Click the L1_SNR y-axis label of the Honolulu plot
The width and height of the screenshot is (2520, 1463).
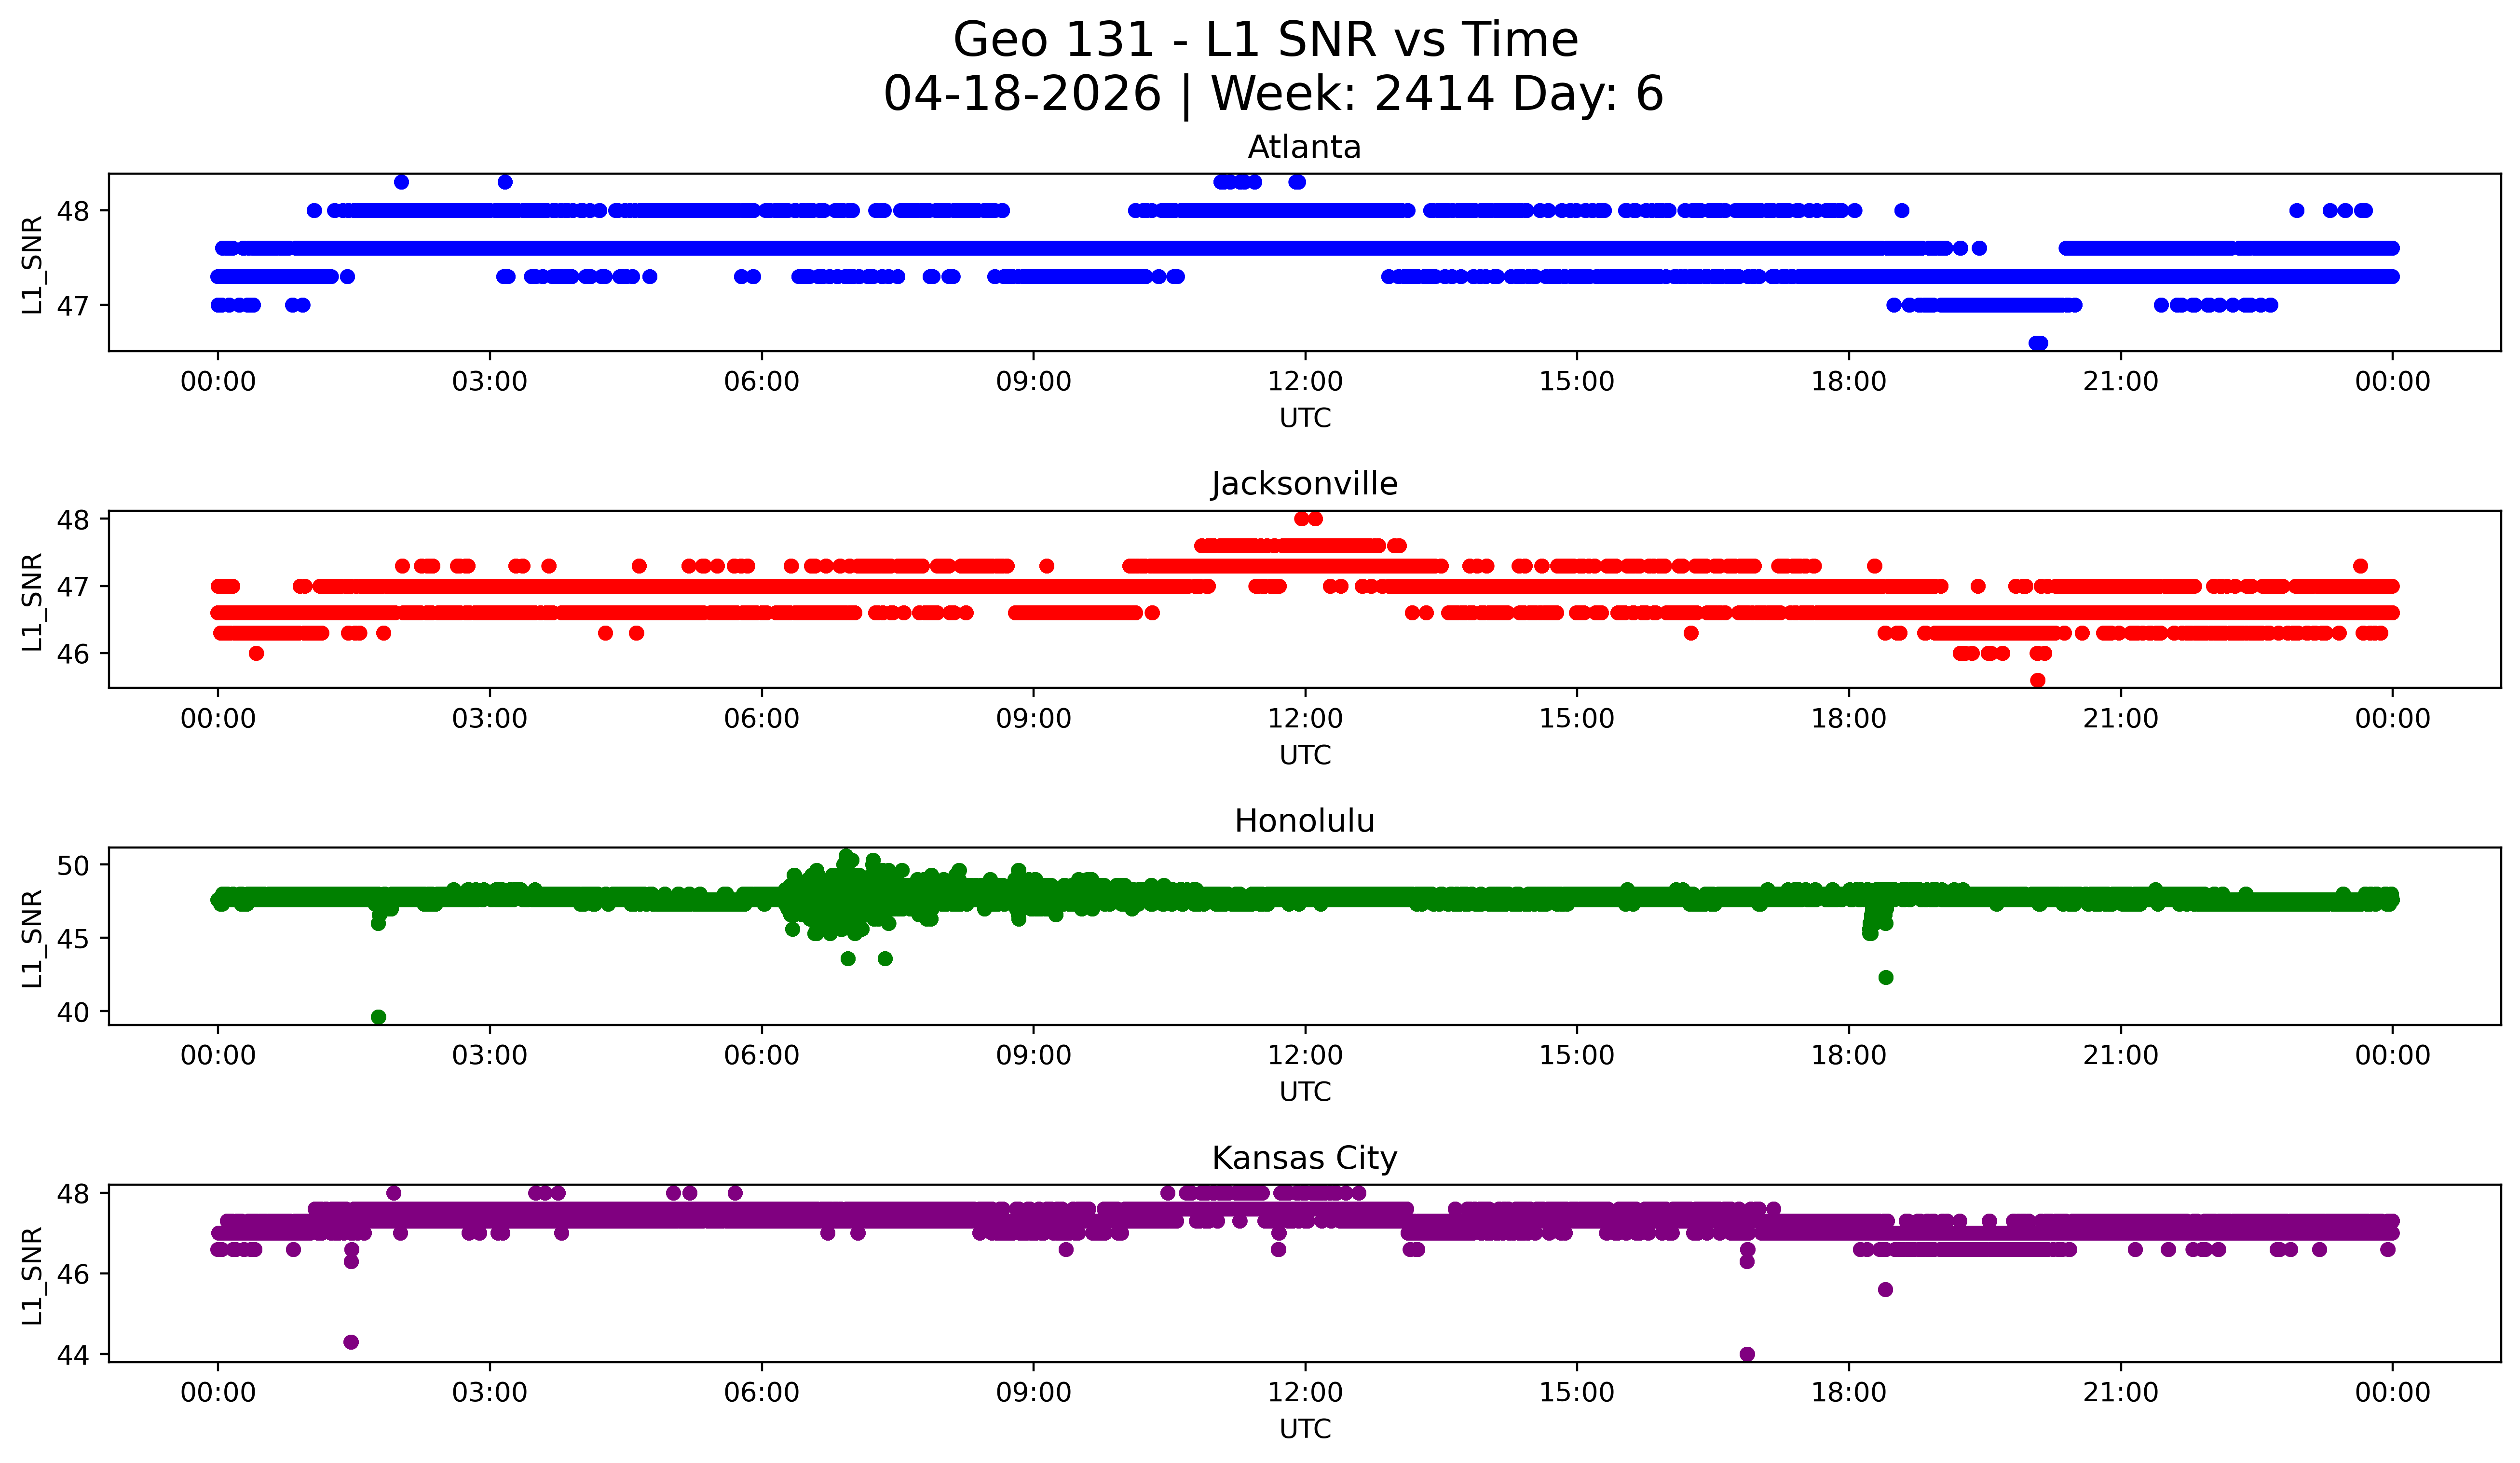click(x=32, y=938)
